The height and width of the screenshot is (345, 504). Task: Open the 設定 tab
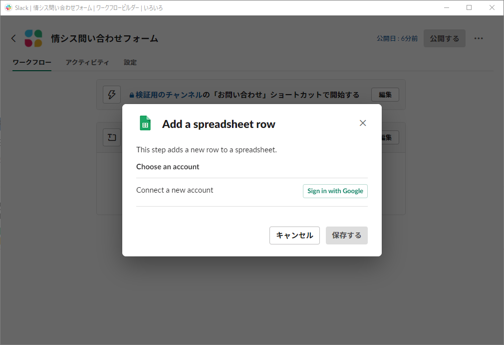coord(130,62)
